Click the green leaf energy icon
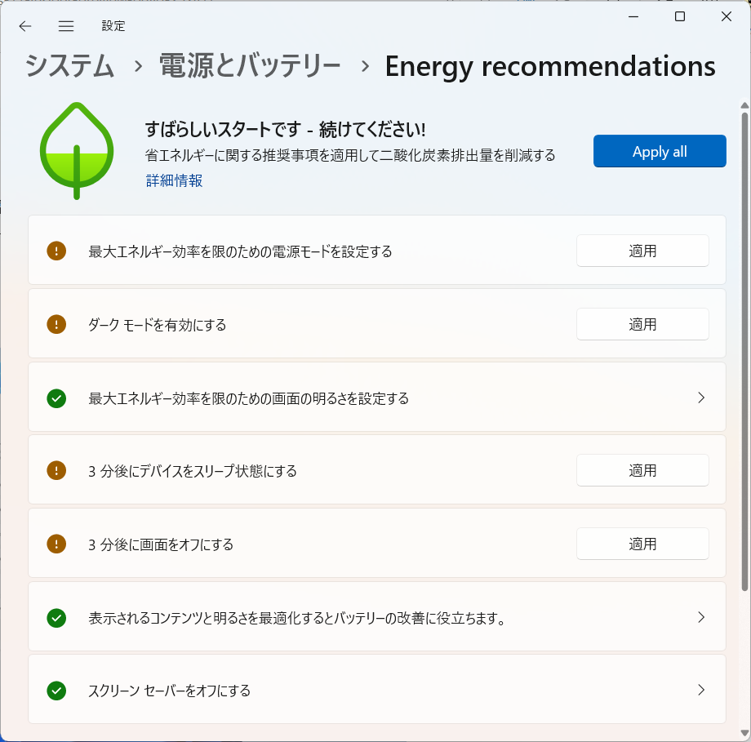751x742 pixels. pos(77,150)
